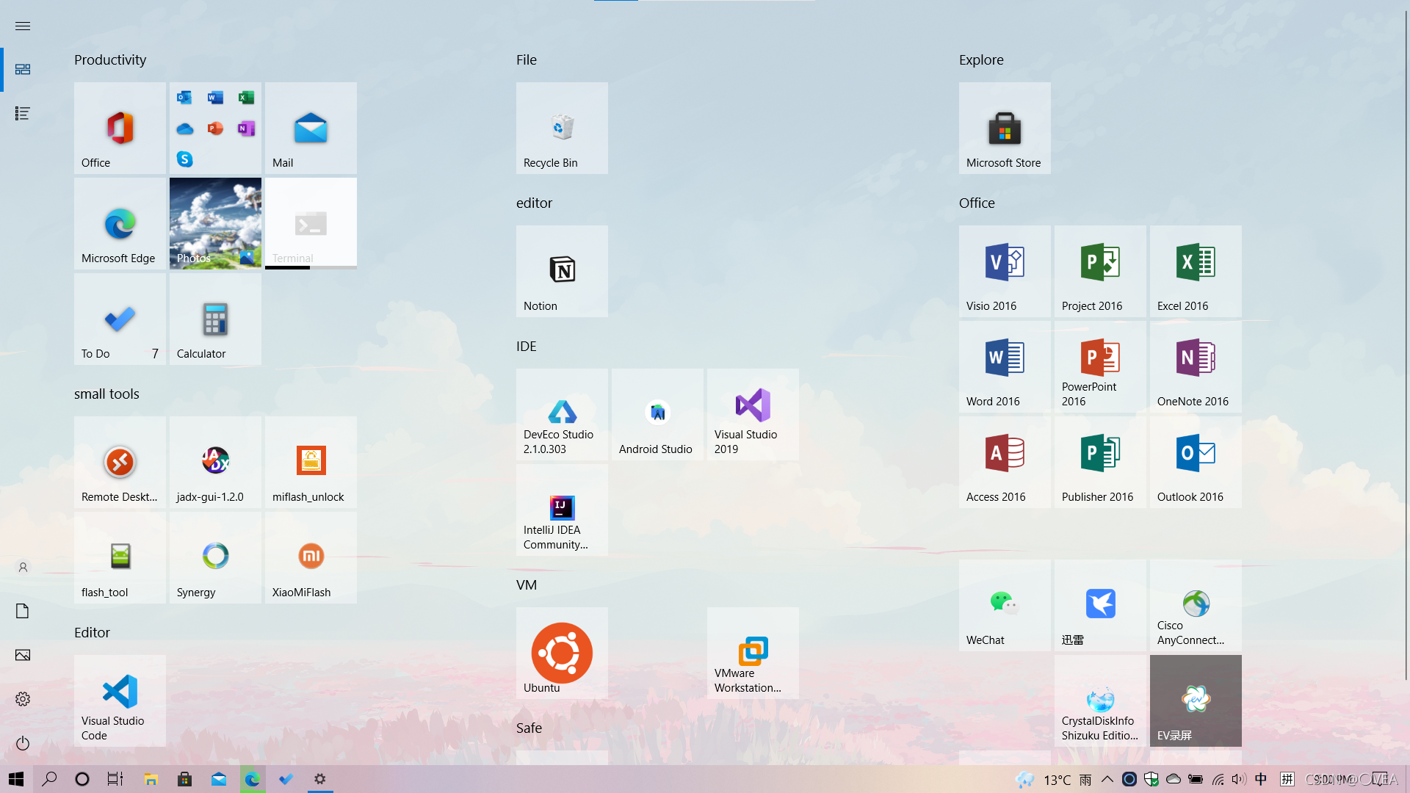The image size is (1410, 793).
Task: Start the Ubuntu tile
Action: (x=562, y=653)
